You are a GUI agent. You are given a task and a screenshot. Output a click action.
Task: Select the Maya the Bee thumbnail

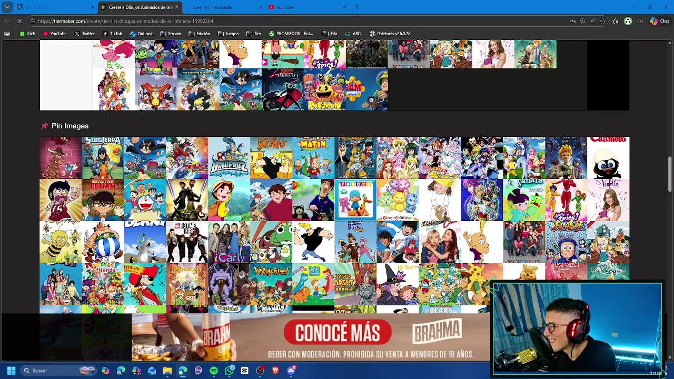tap(61, 242)
